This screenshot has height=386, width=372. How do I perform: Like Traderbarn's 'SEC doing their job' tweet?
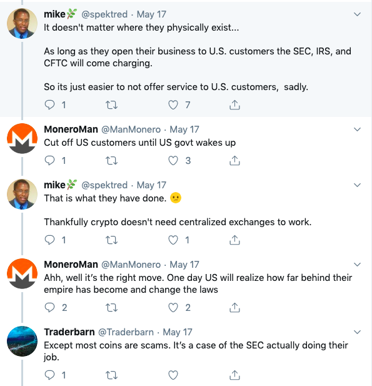[173, 375]
